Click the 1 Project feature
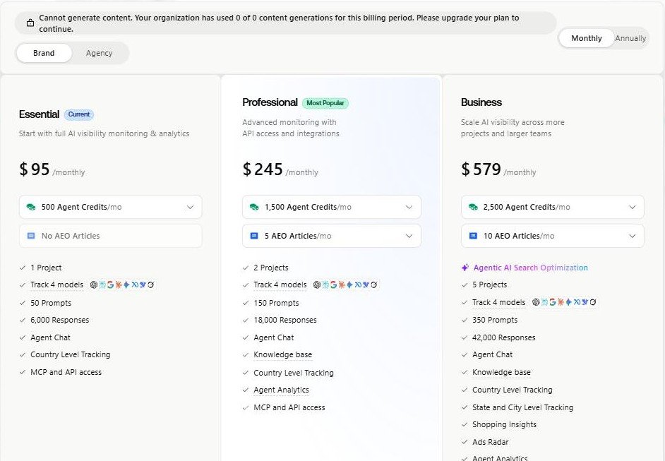 46,268
